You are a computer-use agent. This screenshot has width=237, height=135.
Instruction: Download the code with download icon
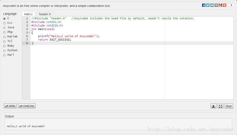(214, 106)
